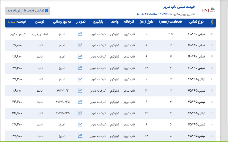Click chart icon in row 9 priced 24,500

point(80,113)
